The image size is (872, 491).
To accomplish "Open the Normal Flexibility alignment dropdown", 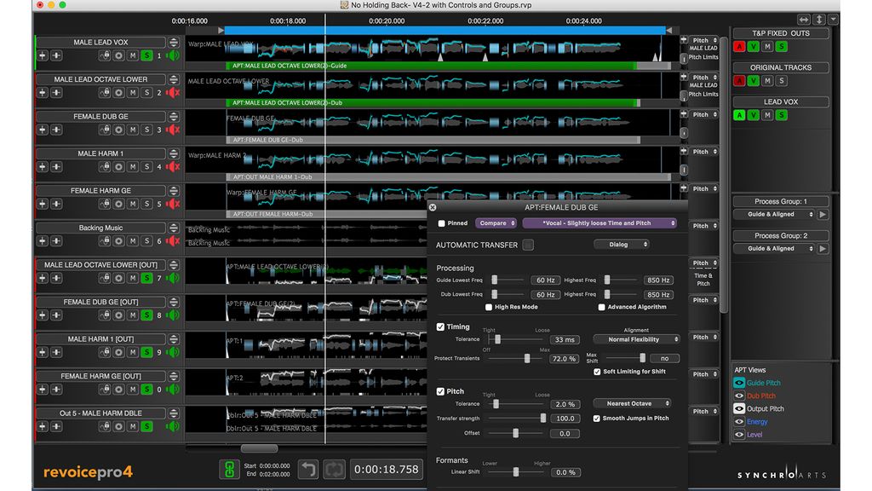I will 636,339.
